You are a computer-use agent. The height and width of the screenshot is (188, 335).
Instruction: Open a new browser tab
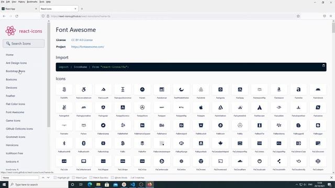click(x=82, y=9)
